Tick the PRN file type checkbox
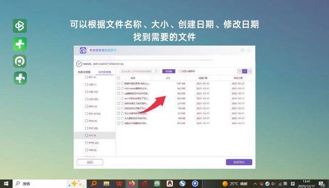Screen dimensions: 329x188 pyautogui.click(x=87, y=150)
